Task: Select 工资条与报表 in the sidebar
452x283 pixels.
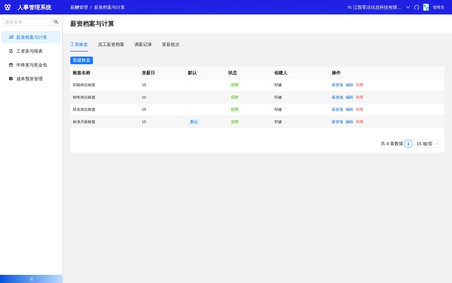Action: click(31, 51)
